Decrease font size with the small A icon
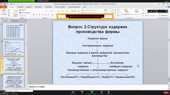 [x=54, y=11]
